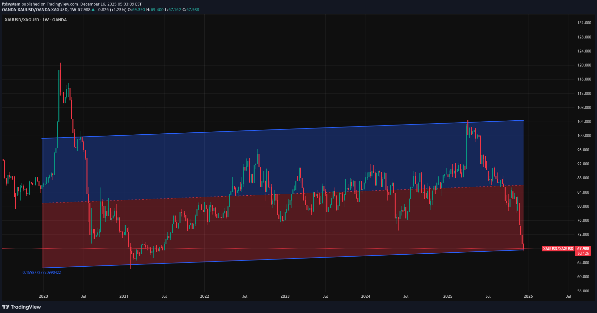Click the TradingView.com text in the header

pos(62,4)
